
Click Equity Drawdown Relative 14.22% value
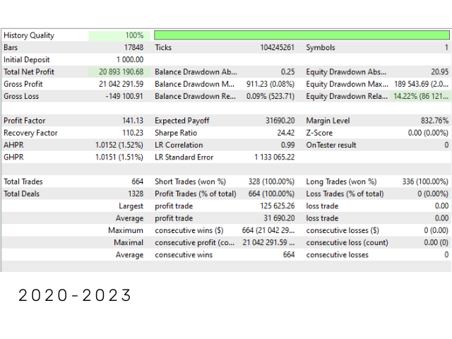421,96
